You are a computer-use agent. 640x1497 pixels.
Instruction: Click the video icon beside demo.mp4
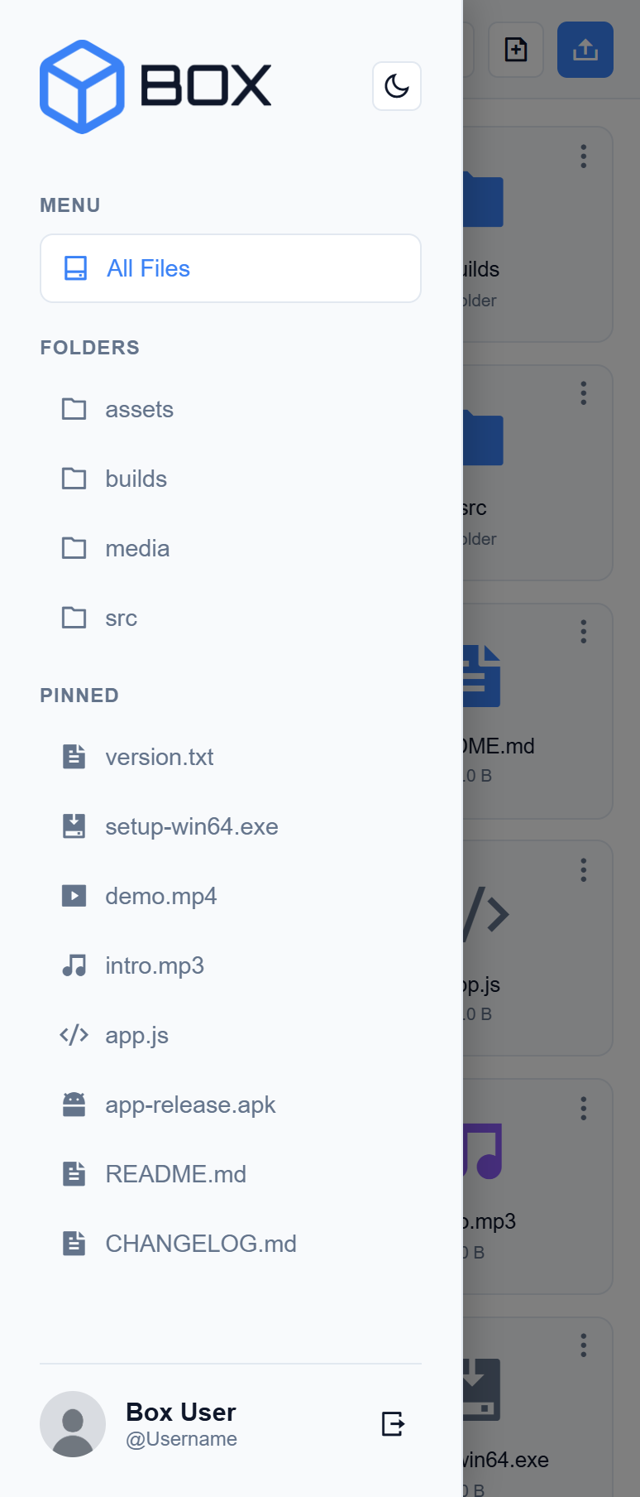click(74, 895)
